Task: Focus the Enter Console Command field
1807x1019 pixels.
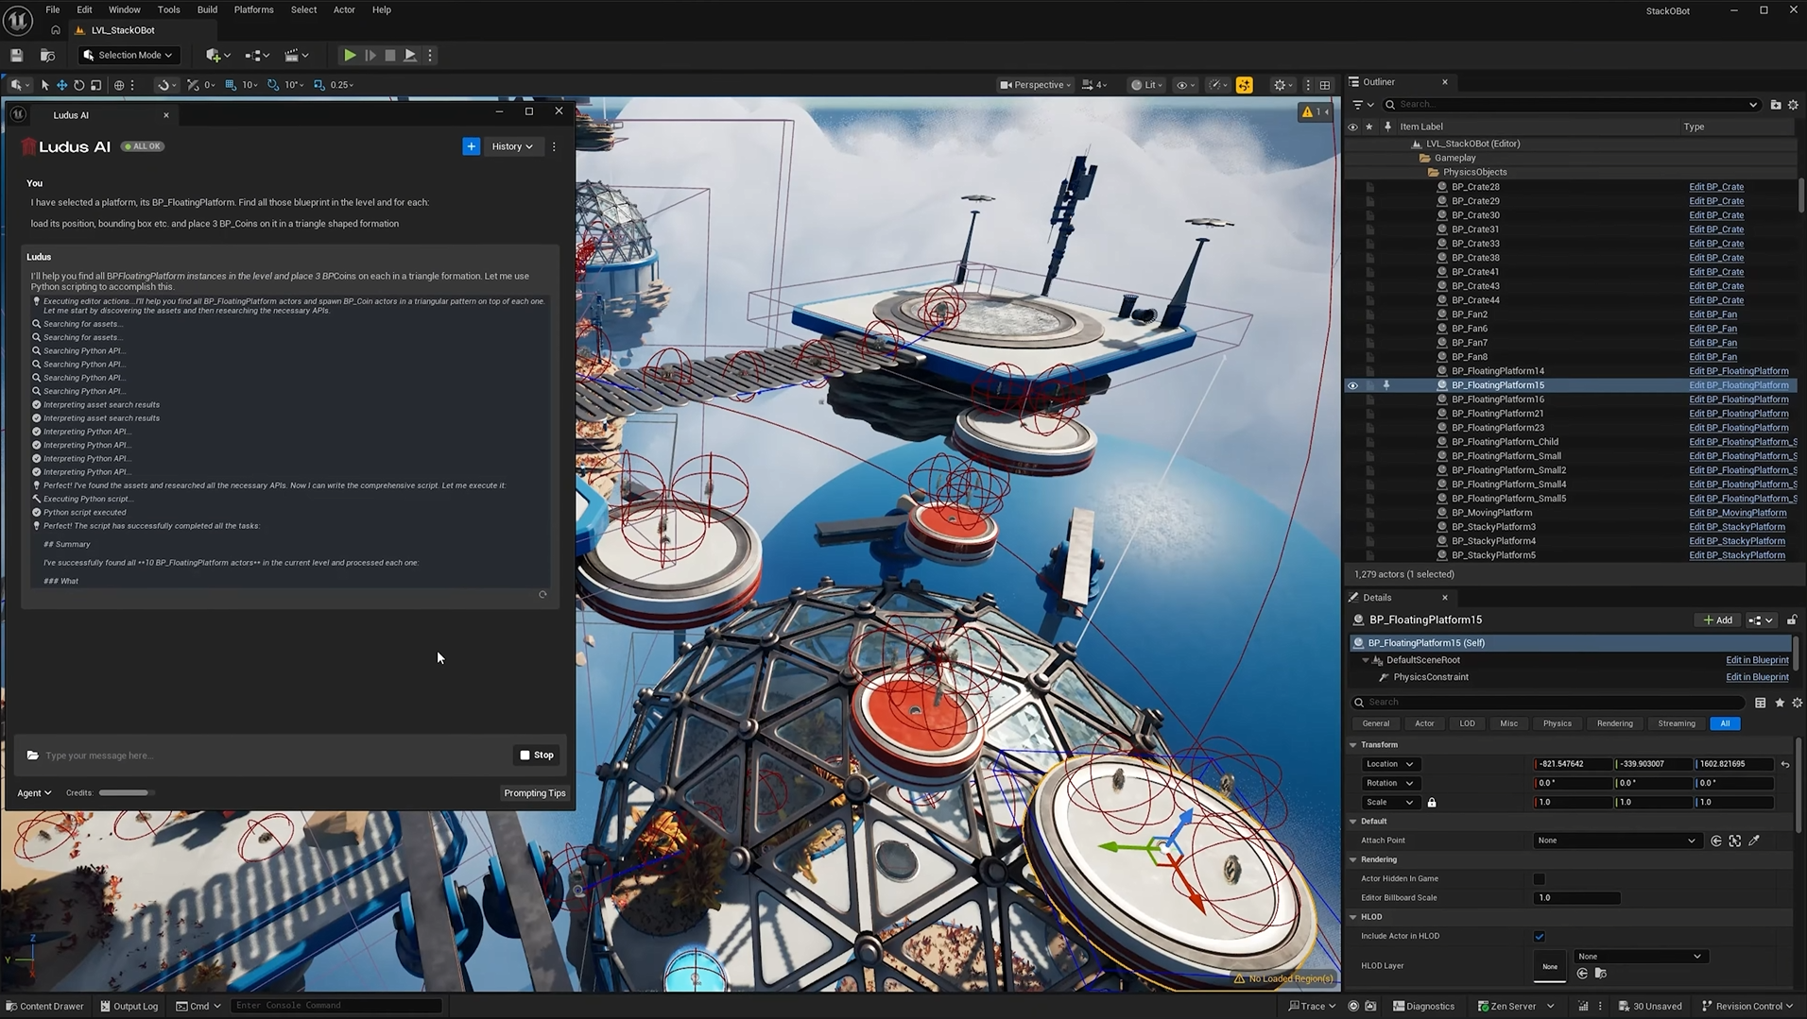Action: [336, 1007]
